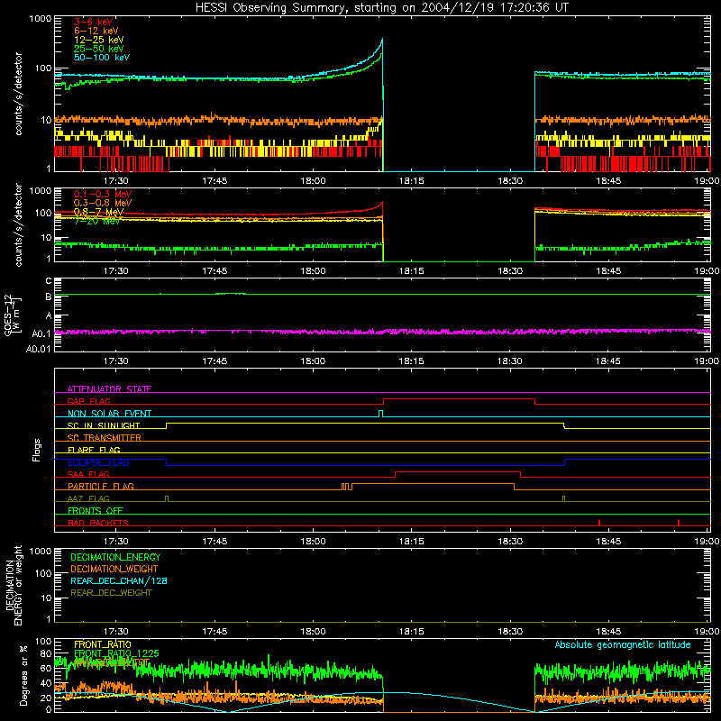Select the yellow 12-25 keV legend label

[98, 40]
